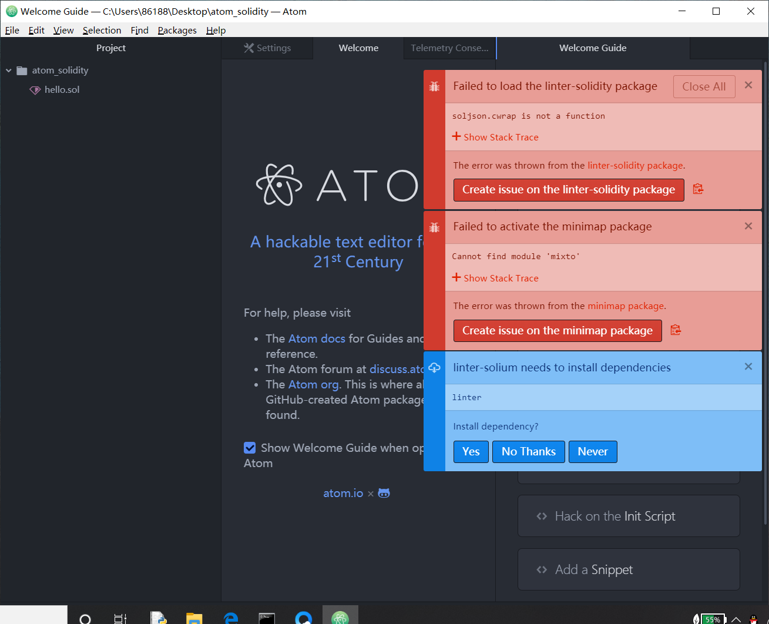Click the Task View taskbar icon
This screenshot has height=624, width=769.
coord(120,618)
